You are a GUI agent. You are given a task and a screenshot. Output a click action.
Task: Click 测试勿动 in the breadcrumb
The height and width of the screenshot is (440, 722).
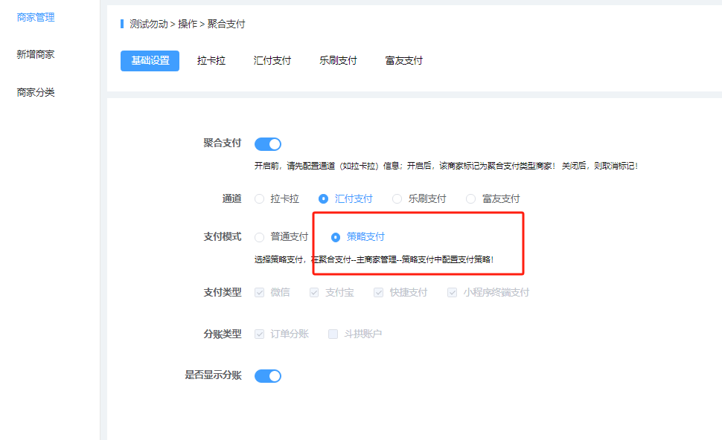click(x=149, y=24)
